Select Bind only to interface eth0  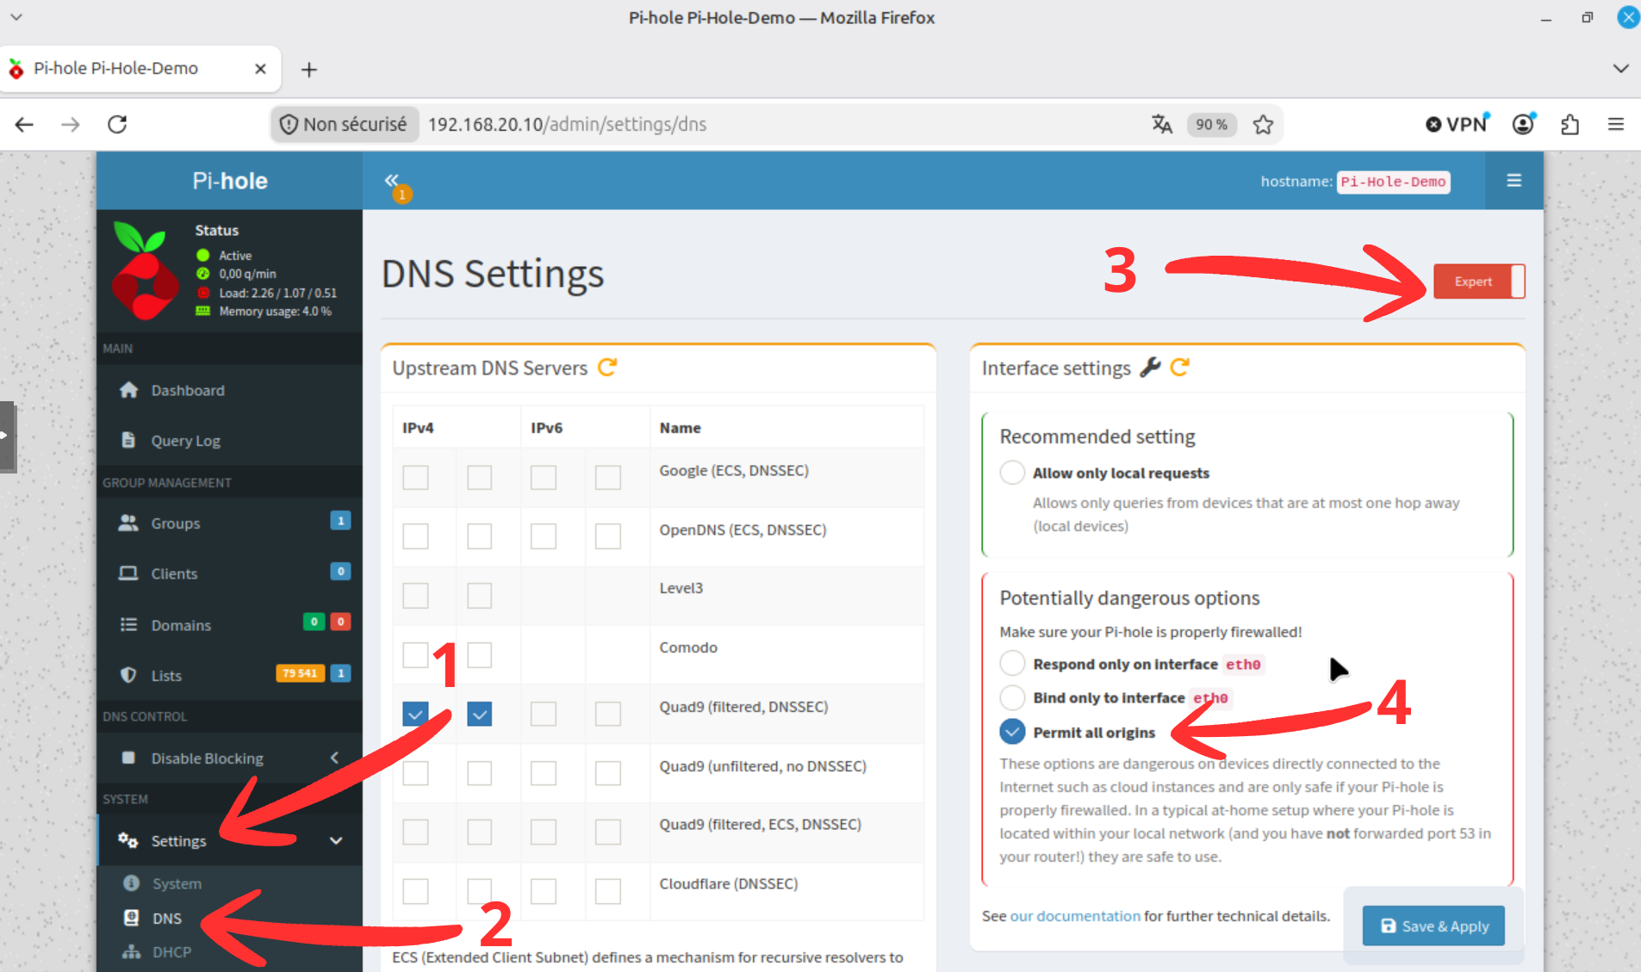[x=1012, y=697]
